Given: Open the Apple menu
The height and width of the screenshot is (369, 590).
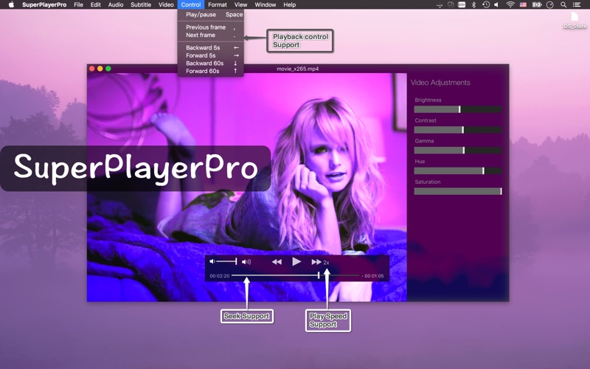Looking at the screenshot, I should click(11, 4).
